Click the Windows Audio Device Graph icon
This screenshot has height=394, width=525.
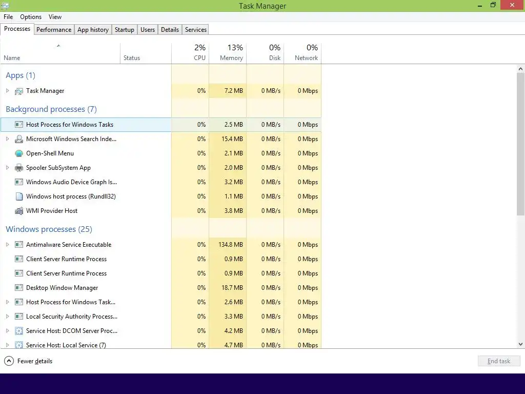pos(19,182)
